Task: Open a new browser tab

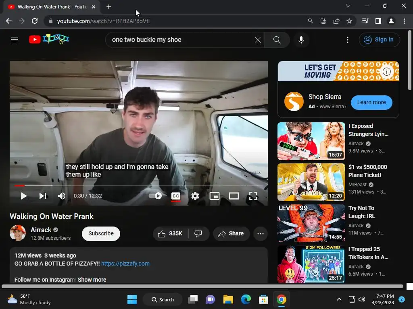Action: [109, 7]
